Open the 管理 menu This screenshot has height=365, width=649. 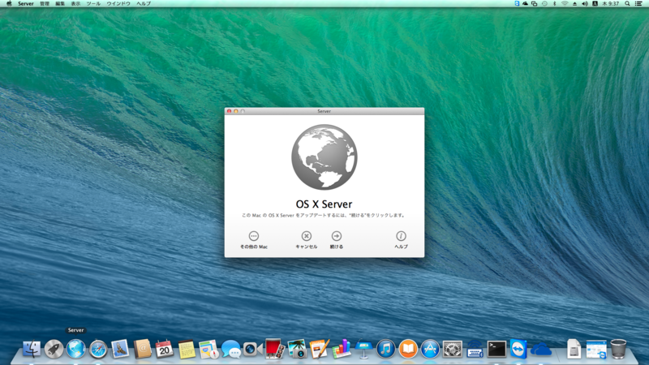[x=45, y=3]
